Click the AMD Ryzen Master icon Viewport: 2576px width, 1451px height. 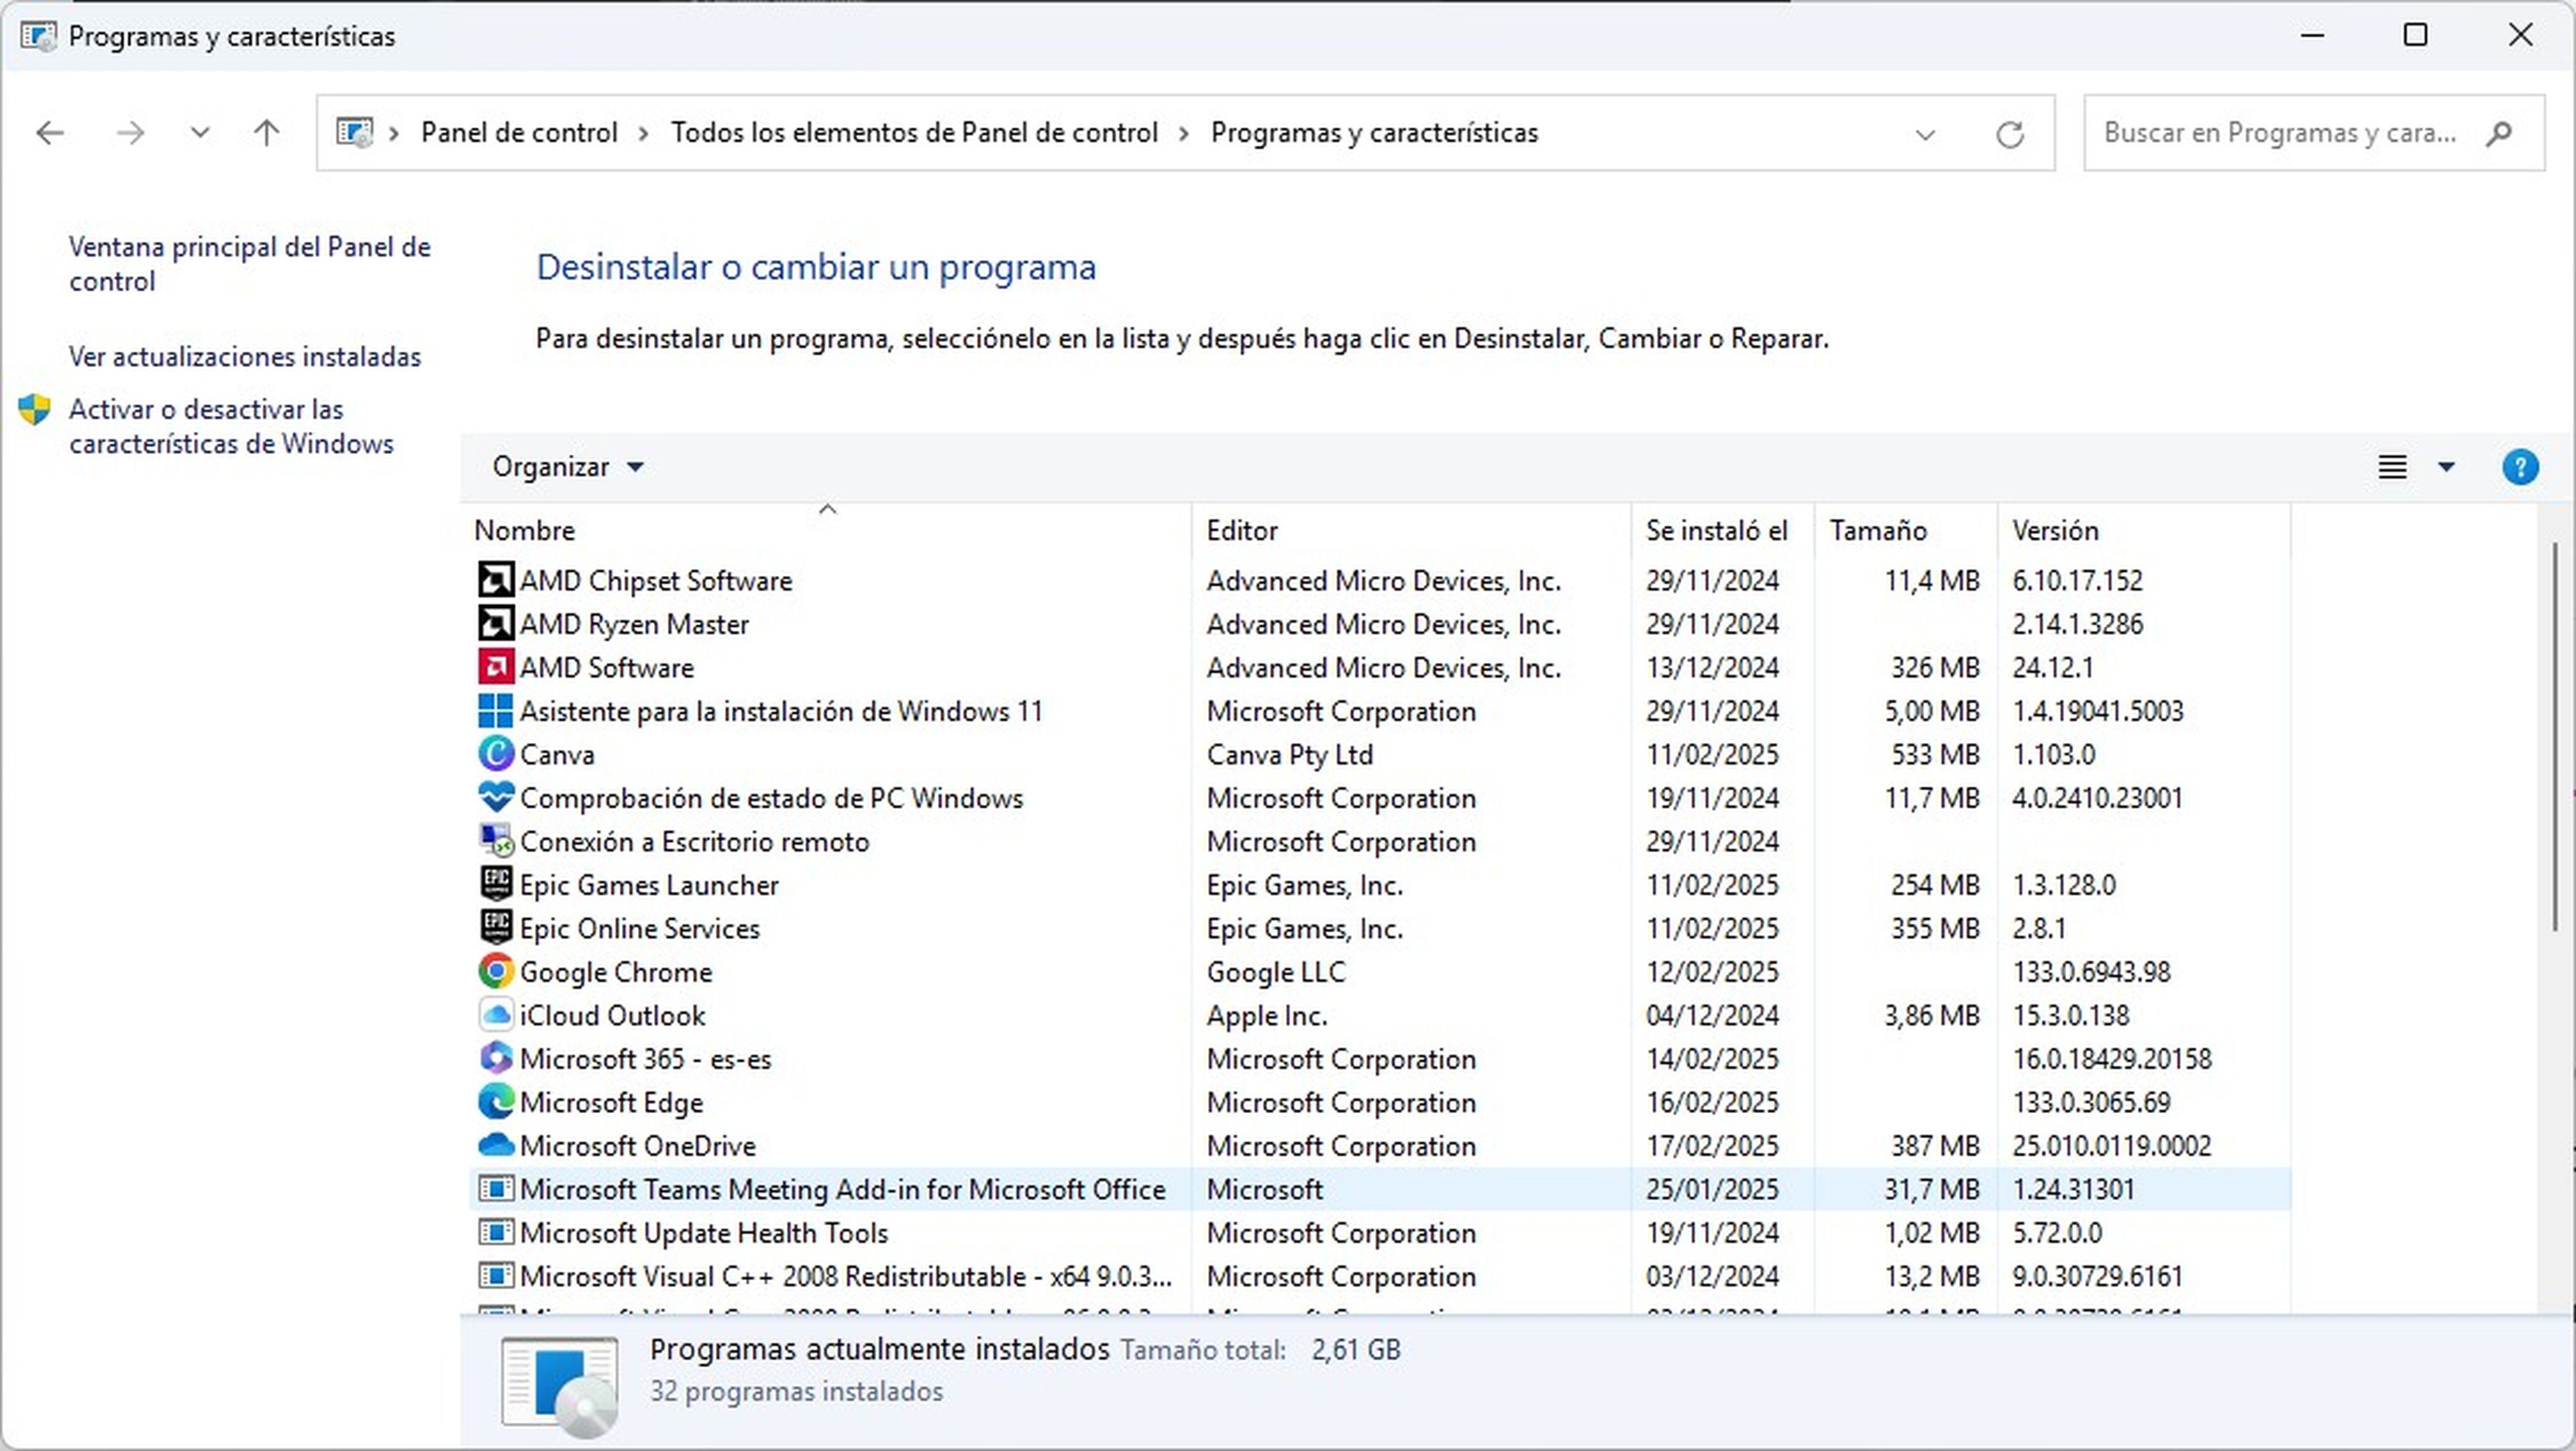tap(496, 624)
